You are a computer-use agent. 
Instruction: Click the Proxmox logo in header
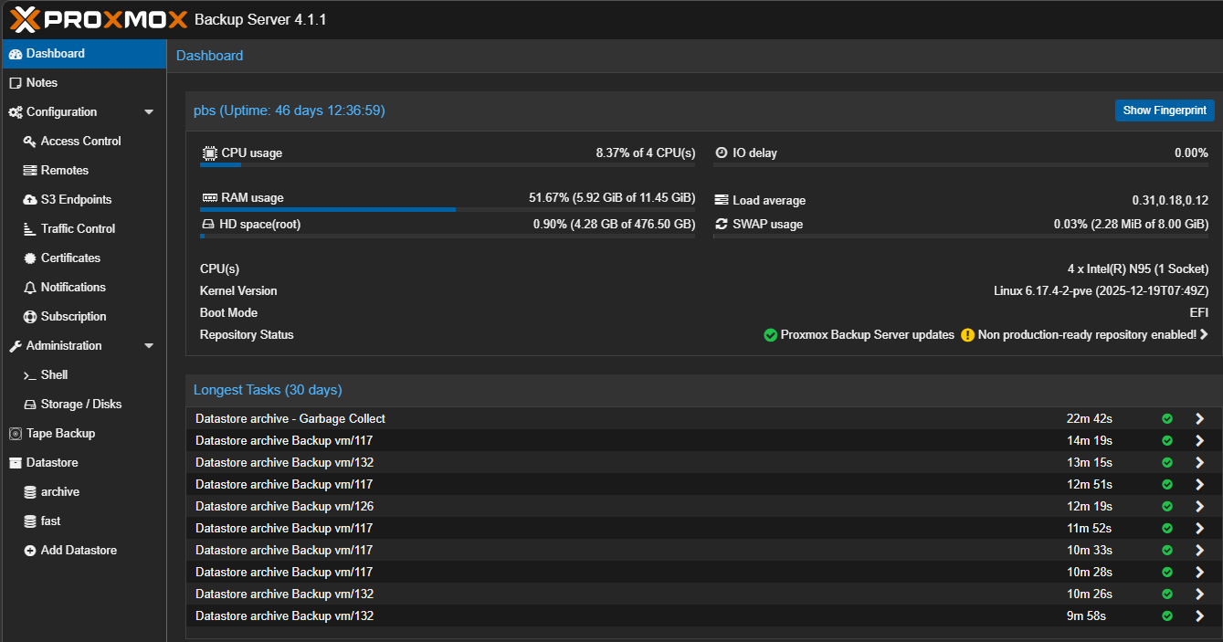99,19
